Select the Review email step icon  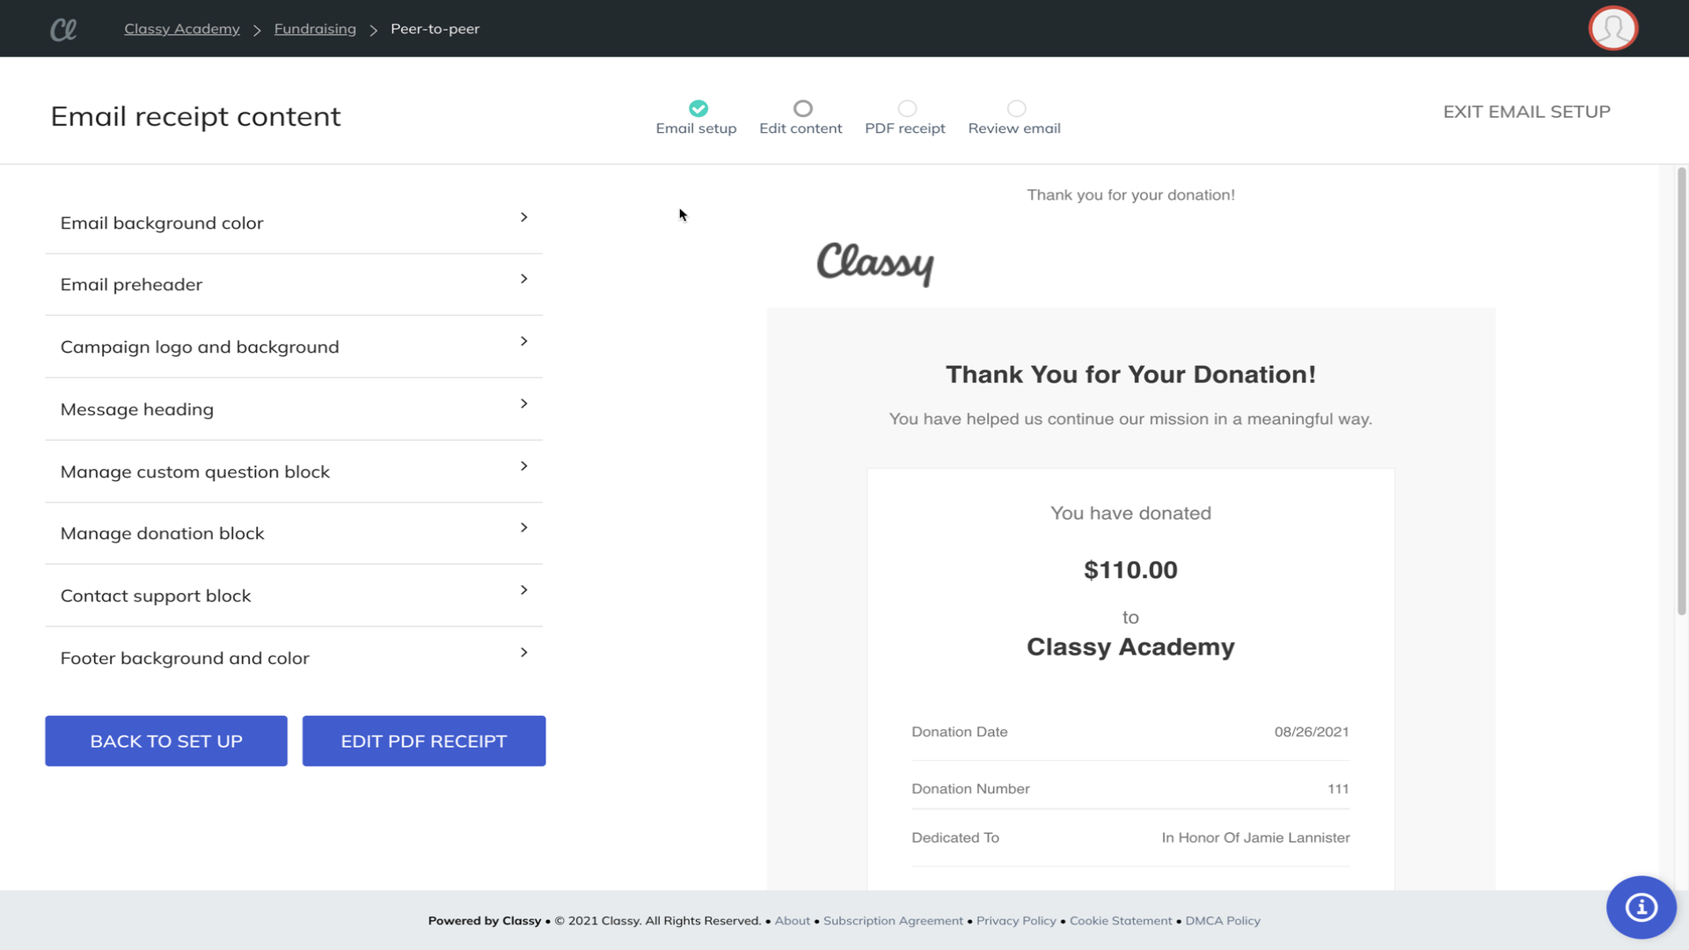1015,108
